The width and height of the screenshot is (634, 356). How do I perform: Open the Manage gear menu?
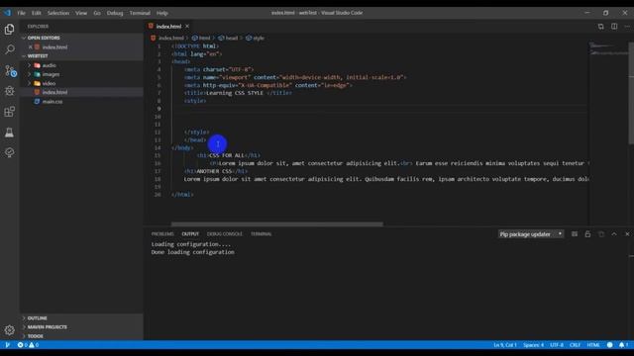pyautogui.click(x=9, y=330)
